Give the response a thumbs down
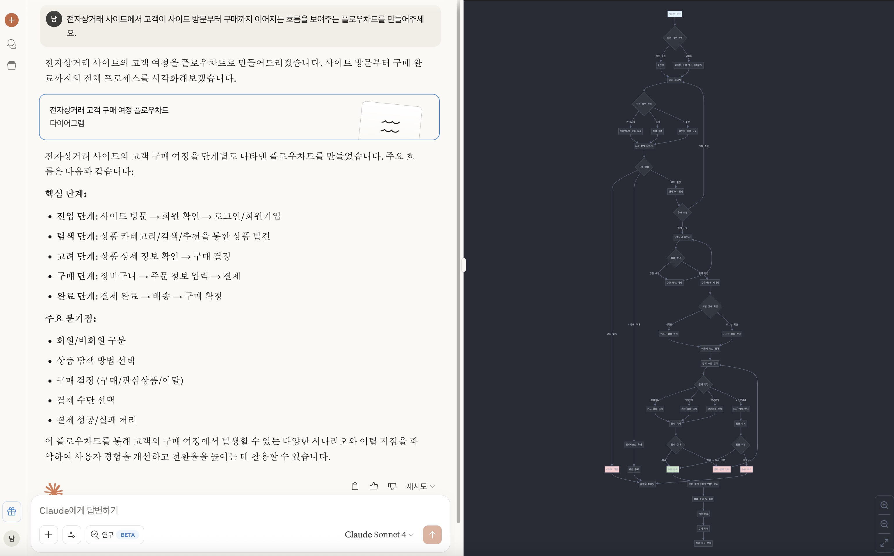This screenshot has width=894, height=556. (392, 486)
